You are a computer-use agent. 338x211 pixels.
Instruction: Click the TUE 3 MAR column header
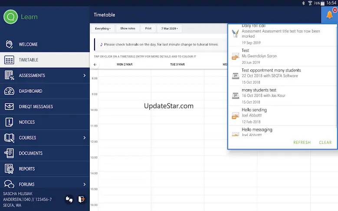177,65
